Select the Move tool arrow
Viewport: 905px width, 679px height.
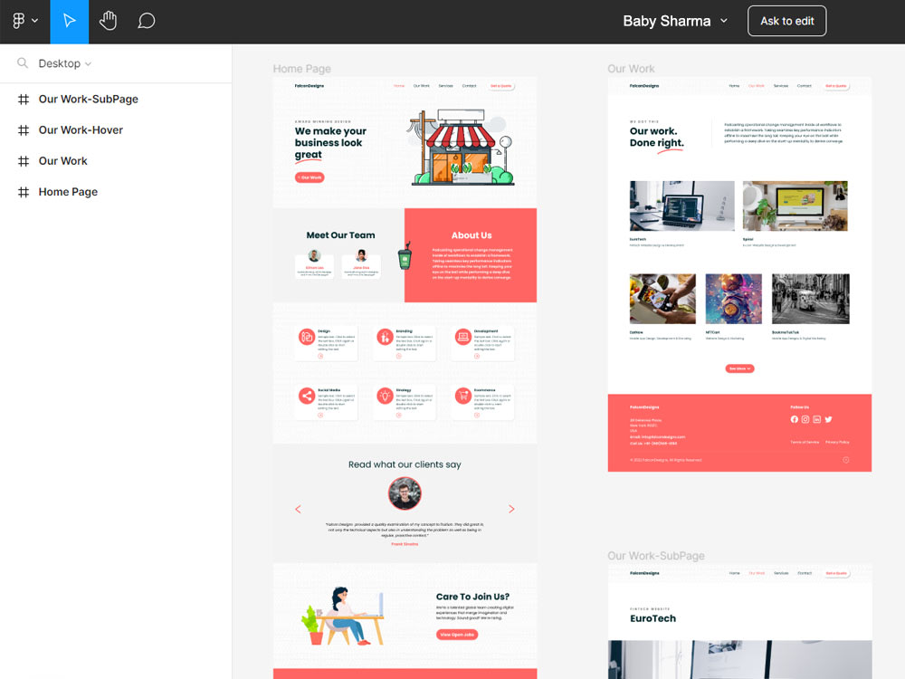70,22
